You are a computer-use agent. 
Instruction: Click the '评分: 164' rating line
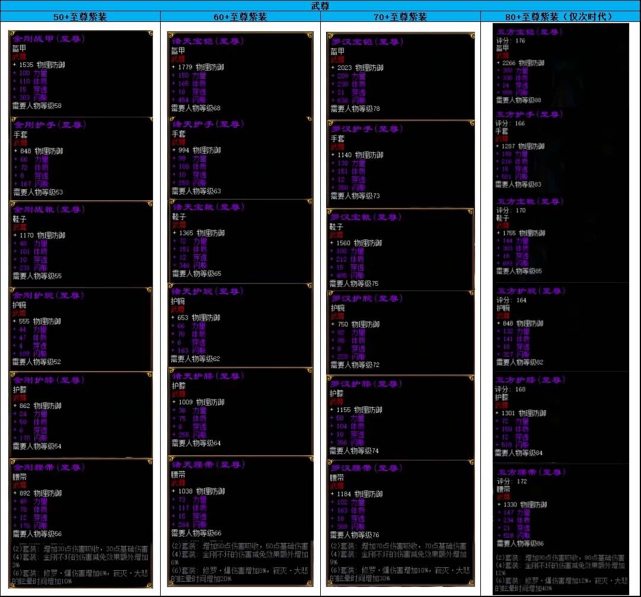(x=511, y=300)
